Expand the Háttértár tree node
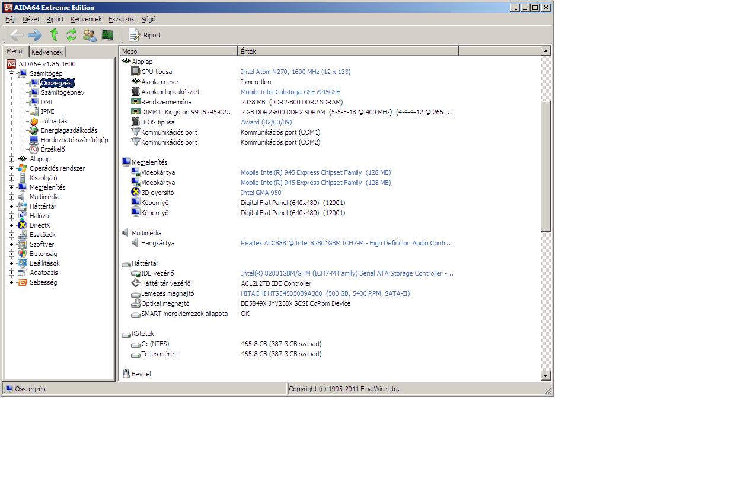744x489 pixels. point(11,206)
